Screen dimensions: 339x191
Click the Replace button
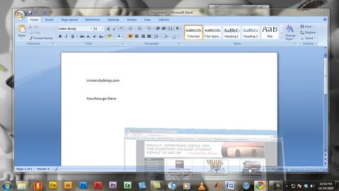click(x=308, y=32)
